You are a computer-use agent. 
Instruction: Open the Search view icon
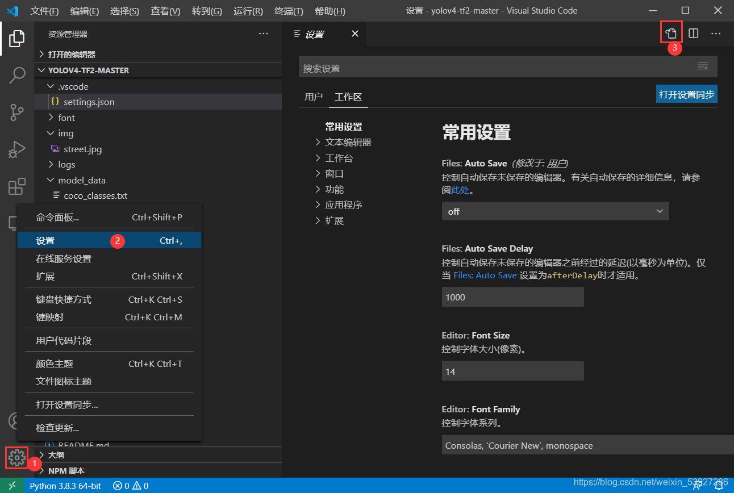(17, 76)
